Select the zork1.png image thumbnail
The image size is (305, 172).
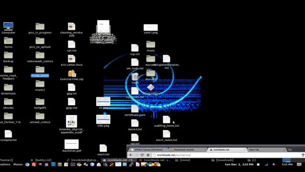pos(151,28)
